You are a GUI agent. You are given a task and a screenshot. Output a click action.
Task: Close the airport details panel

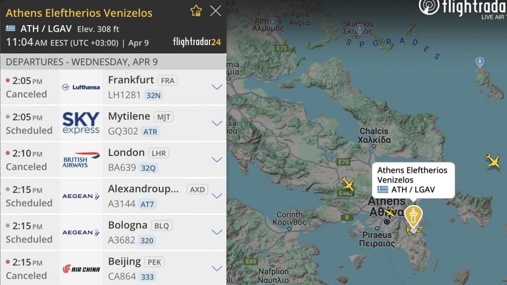pos(215,11)
